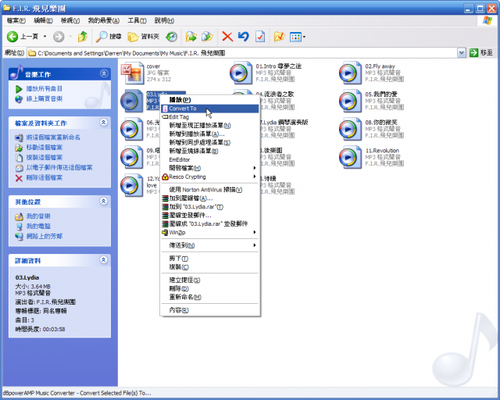Choose 播放(P) in context menu
500x400 pixels.
click(x=210, y=100)
